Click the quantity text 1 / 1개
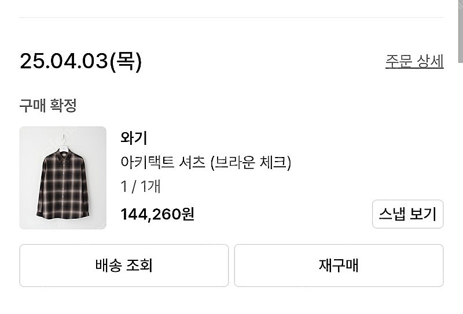463x314 pixels. (141, 188)
